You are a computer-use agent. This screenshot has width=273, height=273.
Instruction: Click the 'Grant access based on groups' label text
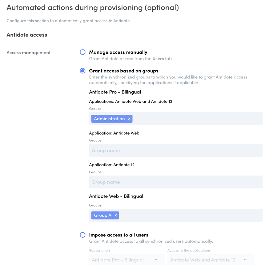point(124,71)
